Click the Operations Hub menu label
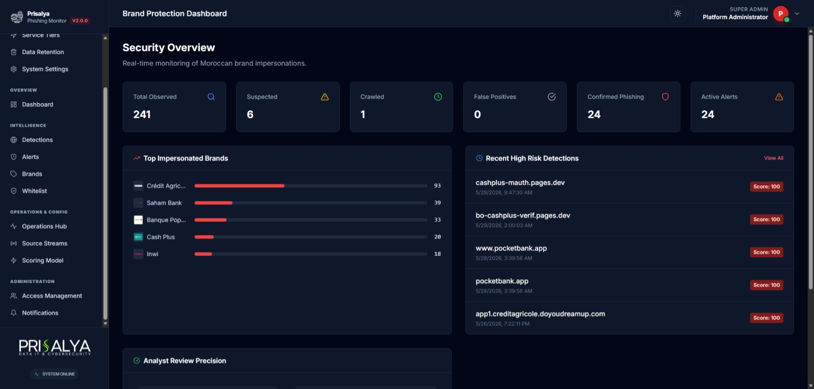Viewport: 814px width, 389px height. [44, 227]
